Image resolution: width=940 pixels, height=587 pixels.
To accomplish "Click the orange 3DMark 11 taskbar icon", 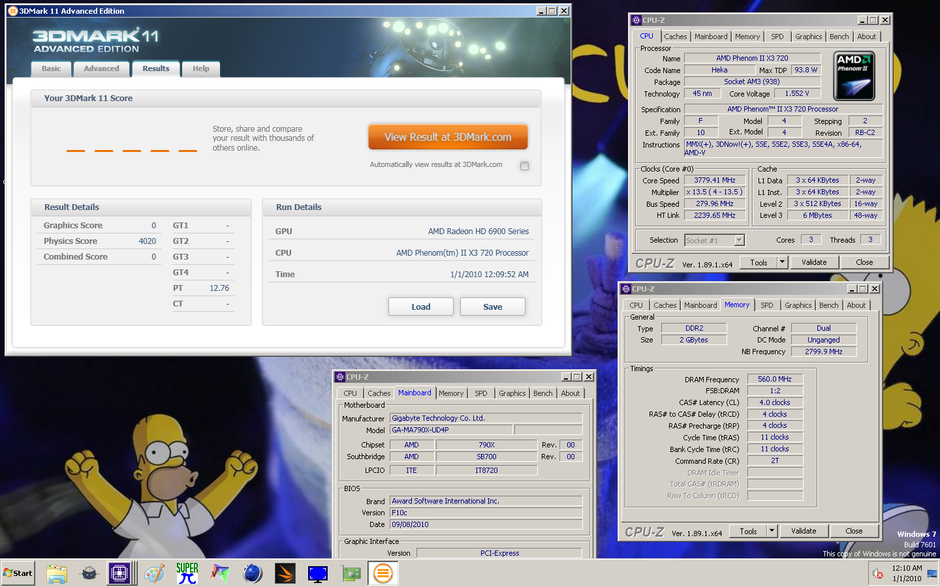I will pos(383,573).
